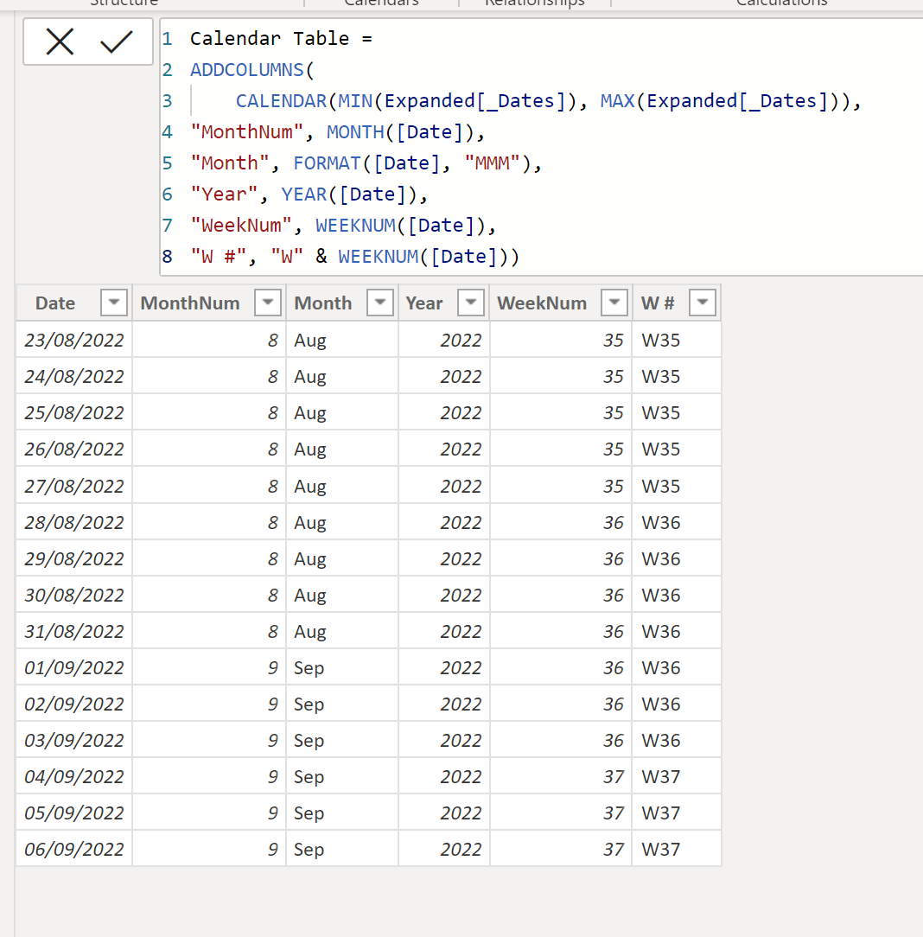Click the date cell 26/08/2022
Screen dimensions: 923x937
pos(74,449)
